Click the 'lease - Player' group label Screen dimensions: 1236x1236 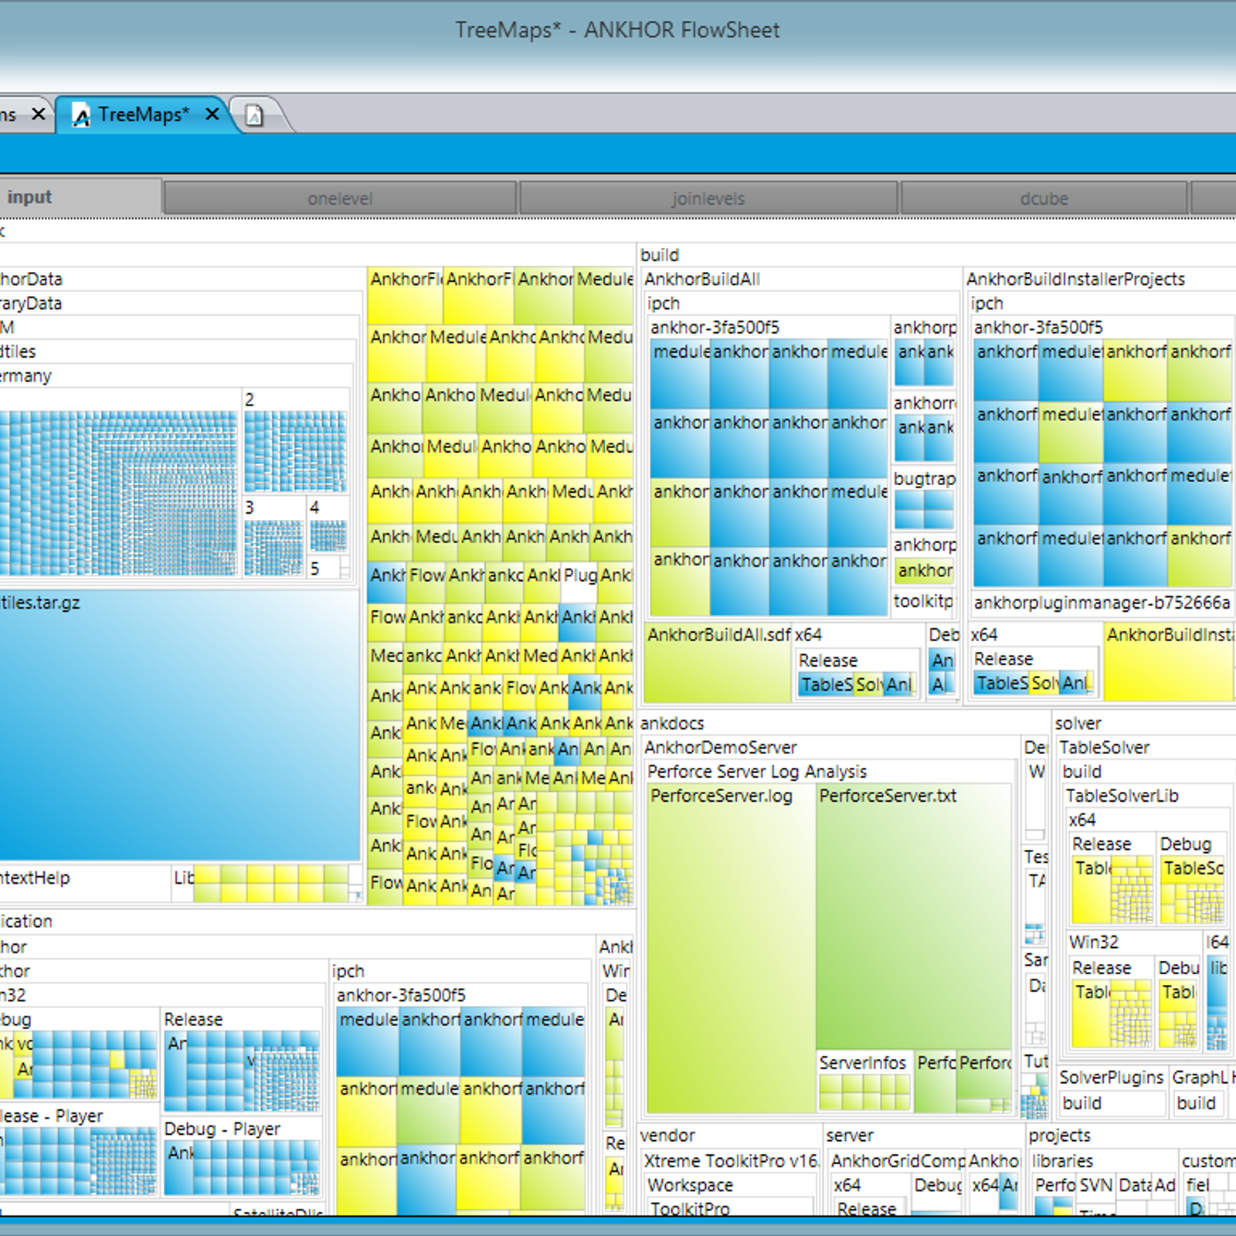(51, 1116)
